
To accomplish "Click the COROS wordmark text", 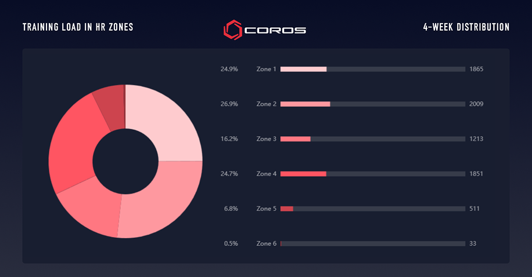I will click(275, 30).
